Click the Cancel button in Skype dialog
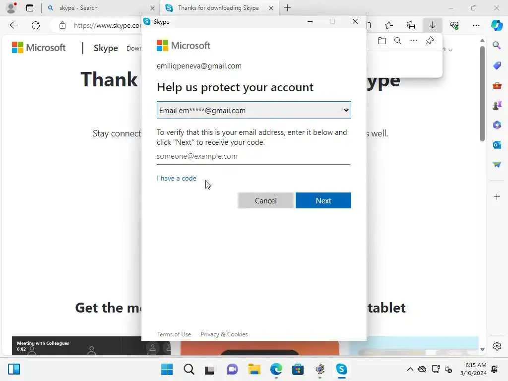 [x=266, y=200]
